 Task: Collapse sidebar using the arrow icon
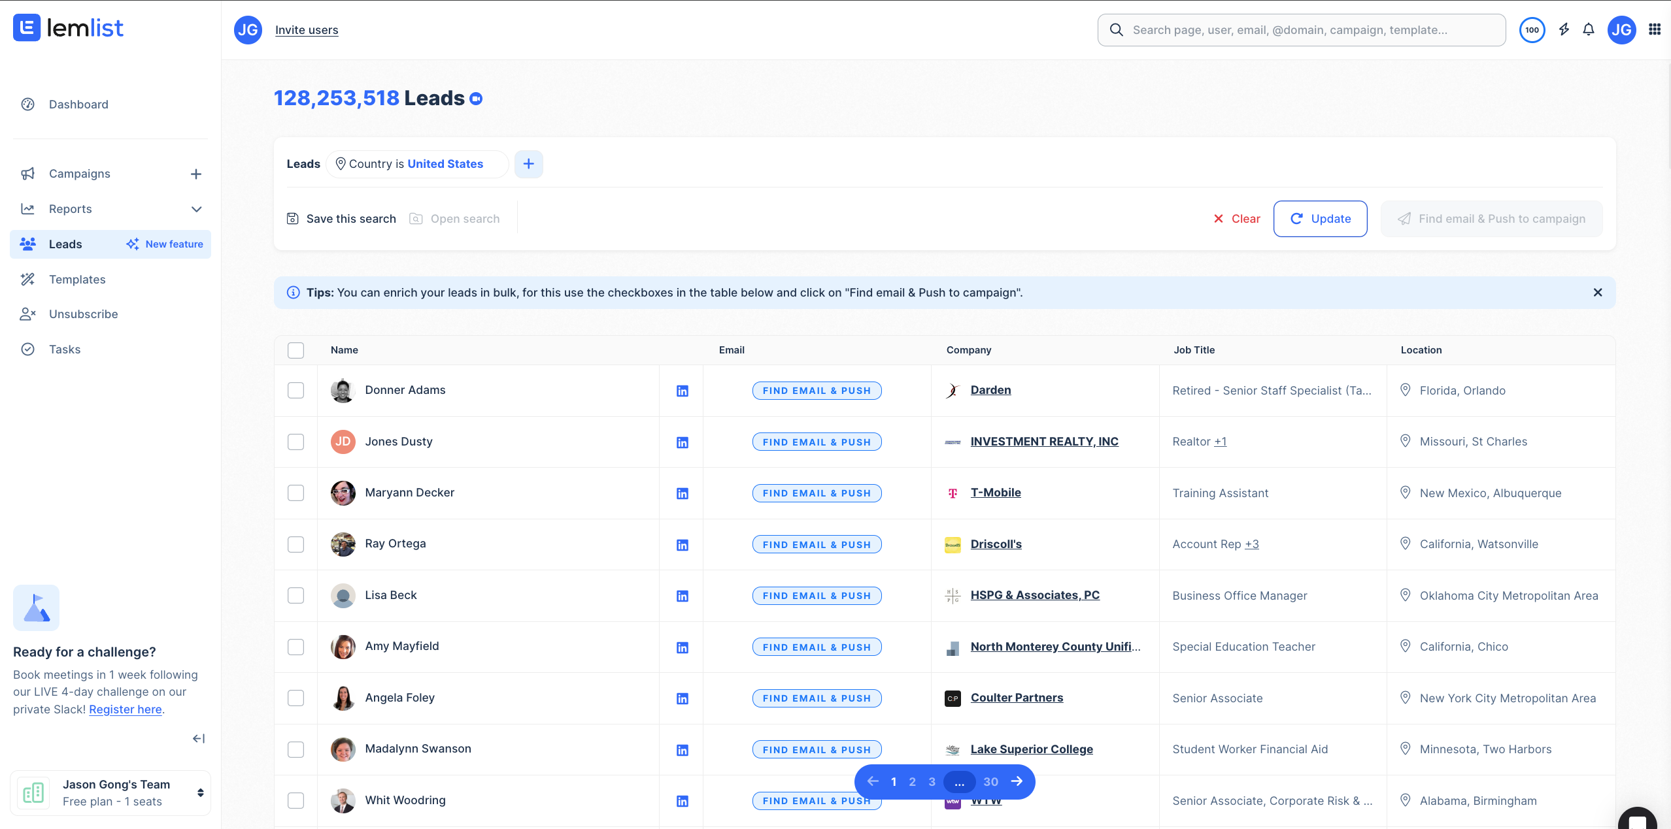(x=199, y=738)
